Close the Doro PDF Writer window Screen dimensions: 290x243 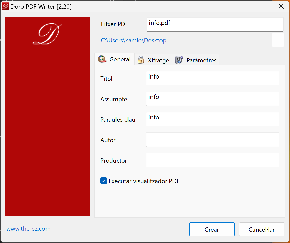(x=281, y=6)
